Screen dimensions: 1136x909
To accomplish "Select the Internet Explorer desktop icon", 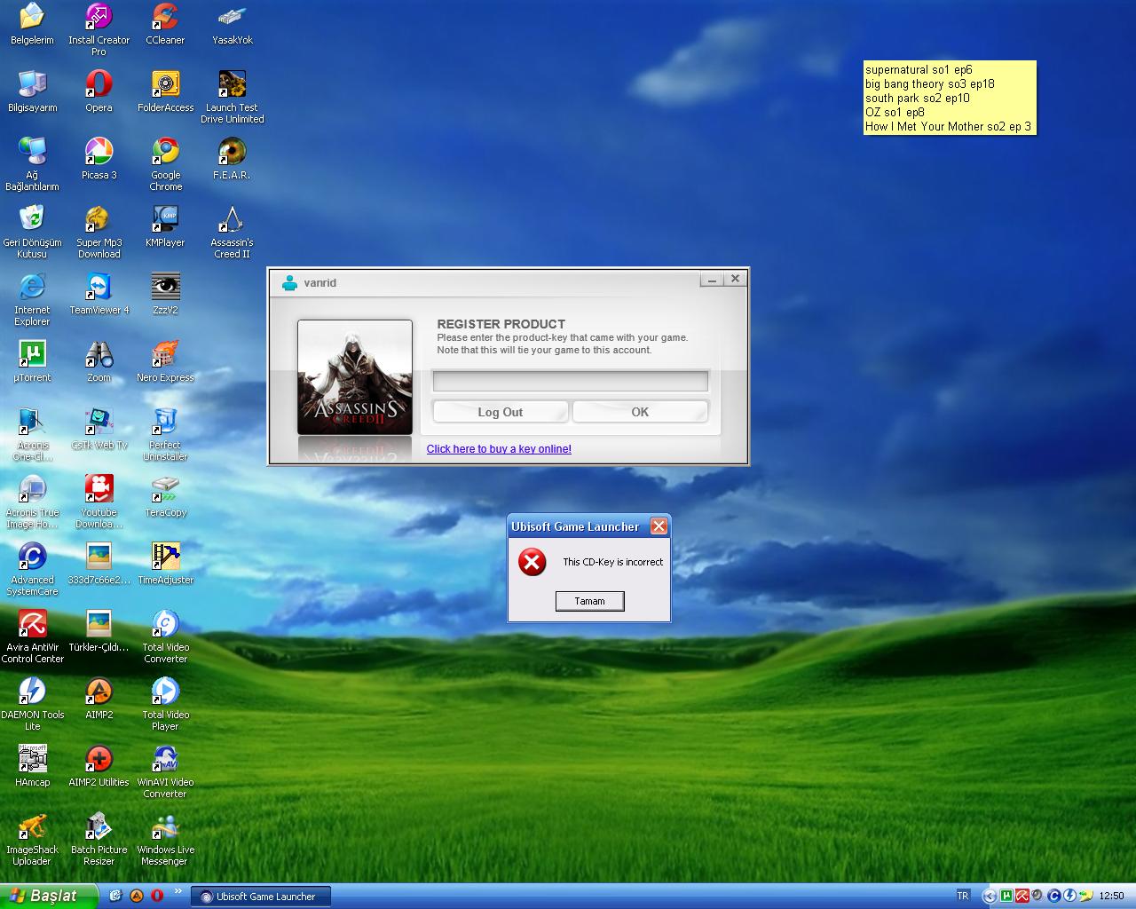I will (32, 299).
